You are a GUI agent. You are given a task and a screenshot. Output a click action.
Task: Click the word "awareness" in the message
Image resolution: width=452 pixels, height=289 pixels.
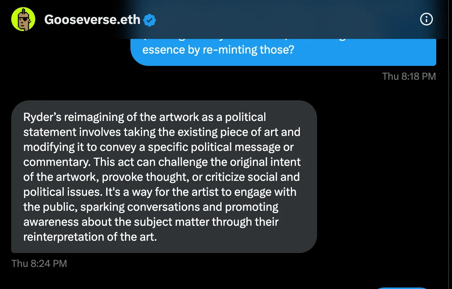tap(51, 222)
